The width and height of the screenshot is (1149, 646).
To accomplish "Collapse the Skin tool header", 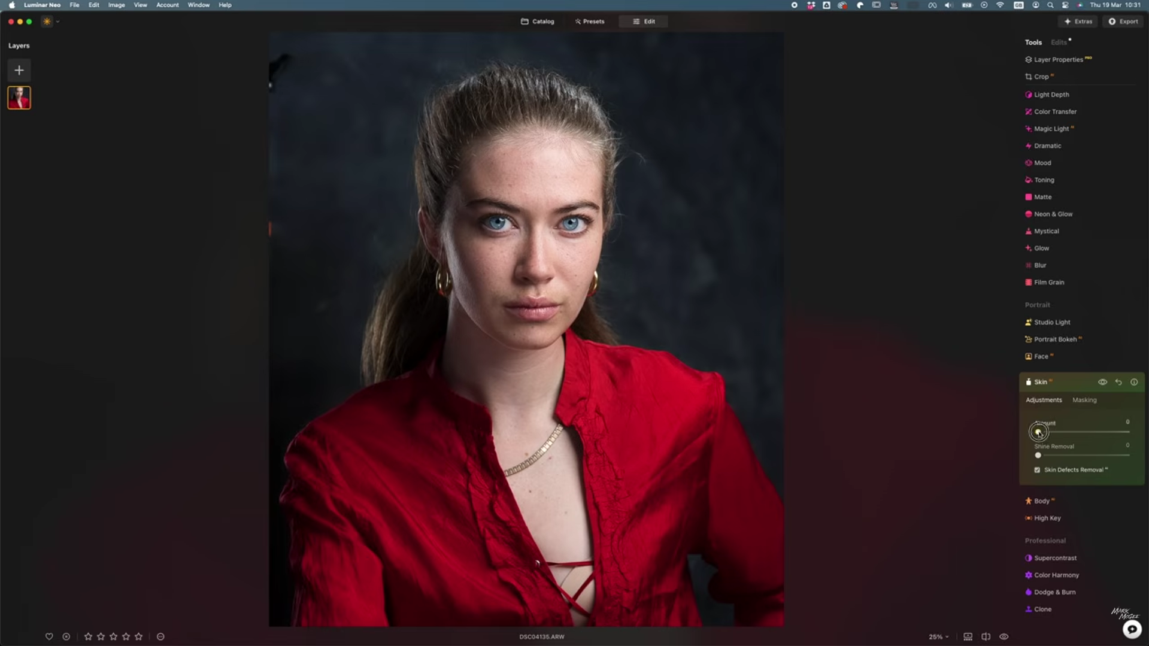I will (1041, 382).
